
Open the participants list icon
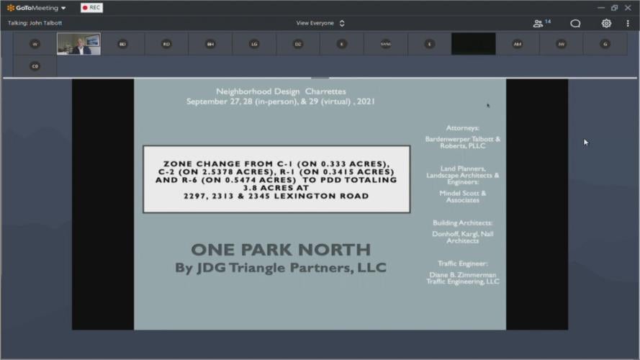pyautogui.click(x=541, y=23)
